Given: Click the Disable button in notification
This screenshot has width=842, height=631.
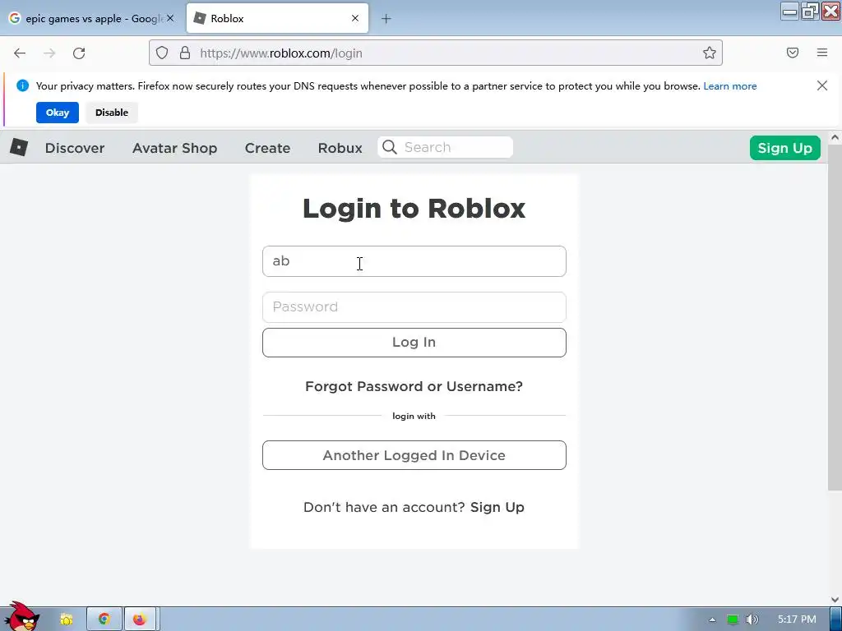Looking at the screenshot, I should [112, 112].
